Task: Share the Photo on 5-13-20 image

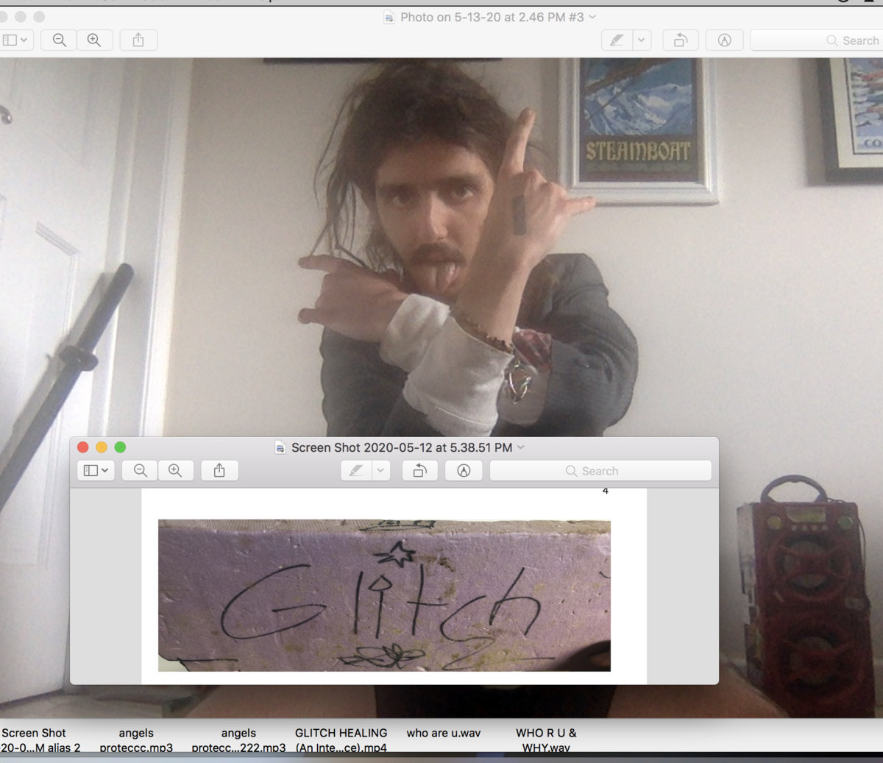Action: coord(138,40)
